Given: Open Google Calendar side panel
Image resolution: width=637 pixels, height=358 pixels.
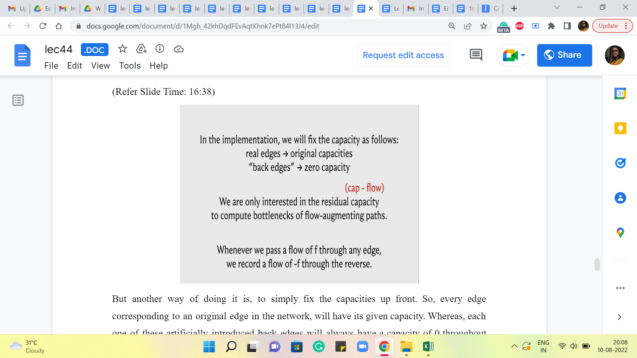Looking at the screenshot, I should coord(620,94).
